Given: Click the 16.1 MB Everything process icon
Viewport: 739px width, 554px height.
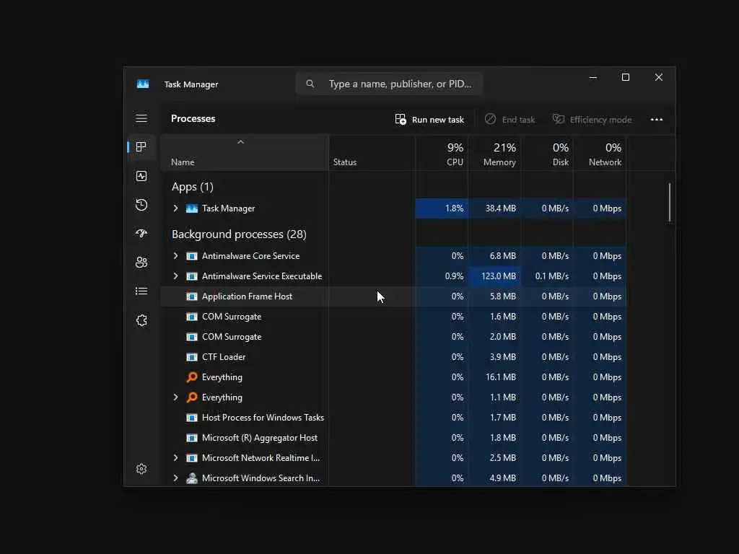Looking at the screenshot, I should coord(192,377).
